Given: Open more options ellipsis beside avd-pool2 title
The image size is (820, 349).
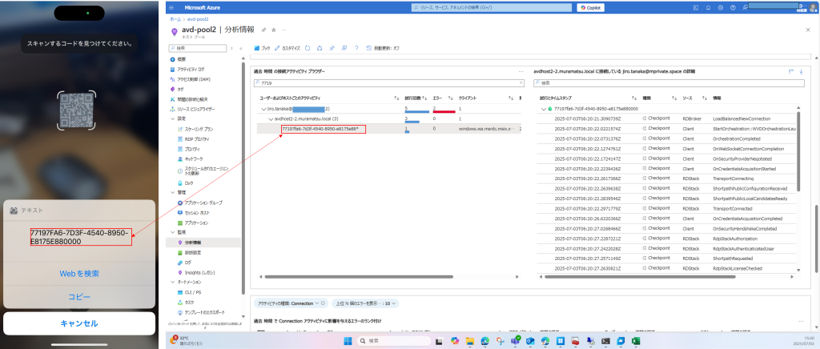Looking at the screenshot, I should [284, 30].
